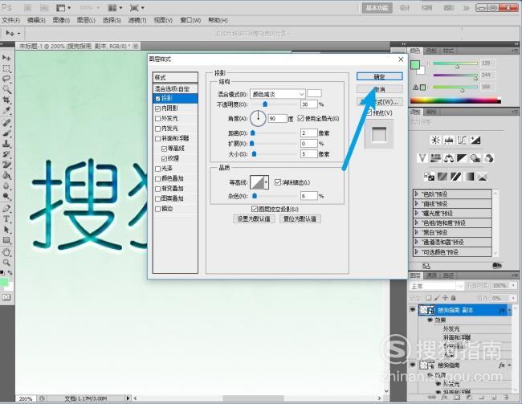Add a Vibrance adjustment
522x404 pixels.
[x=422, y=158]
